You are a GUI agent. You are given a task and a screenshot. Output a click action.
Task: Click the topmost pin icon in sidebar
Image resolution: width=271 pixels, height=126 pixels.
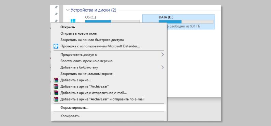pyautogui.click(x=56, y=7)
